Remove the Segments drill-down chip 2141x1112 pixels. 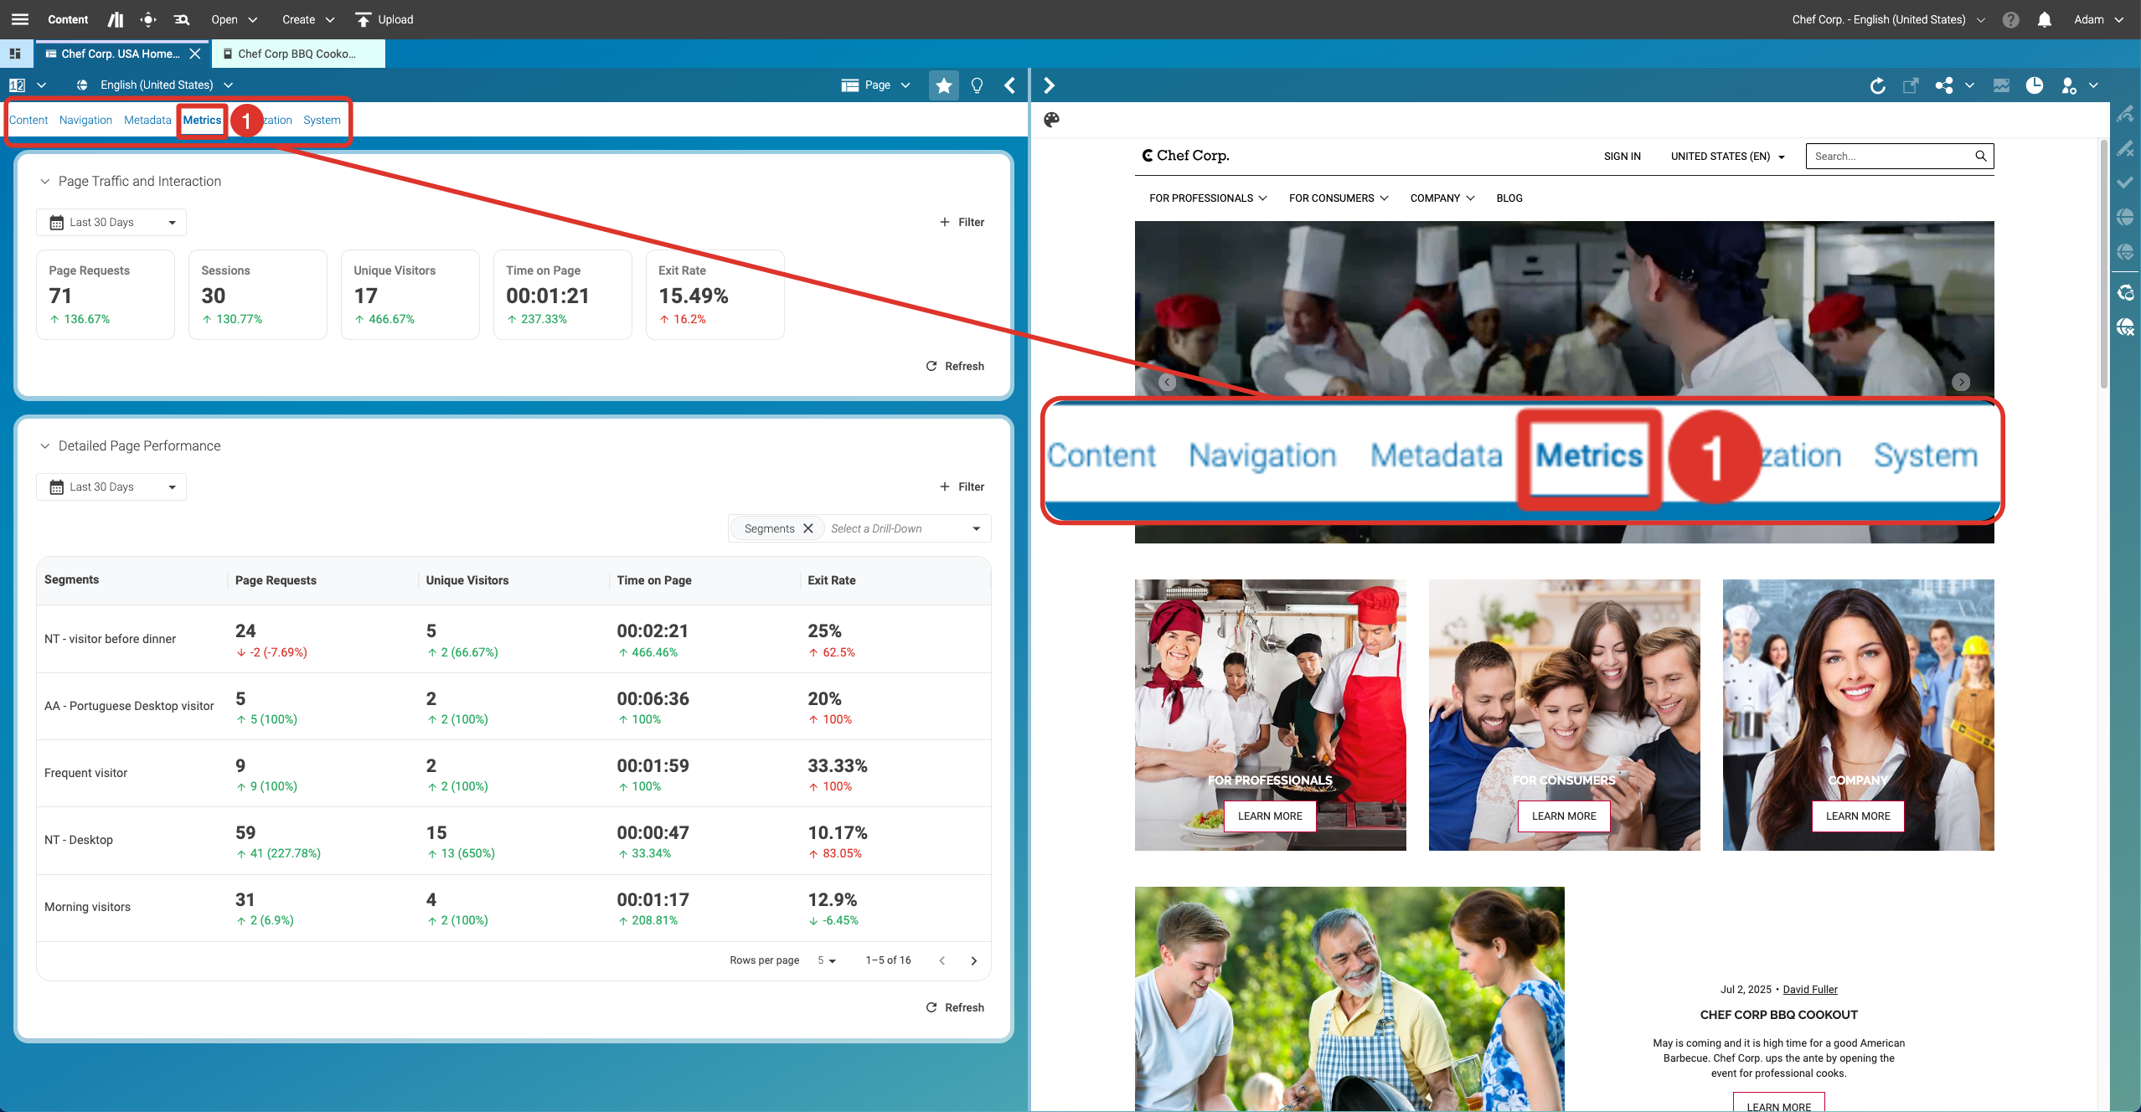[x=808, y=528]
